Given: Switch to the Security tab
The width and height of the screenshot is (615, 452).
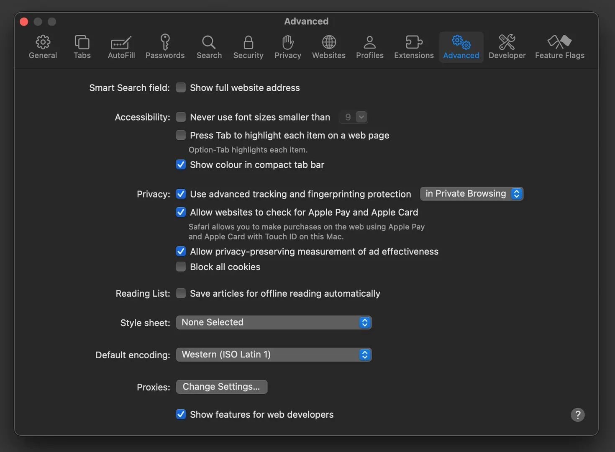Looking at the screenshot, I should [x=248, y=47].
